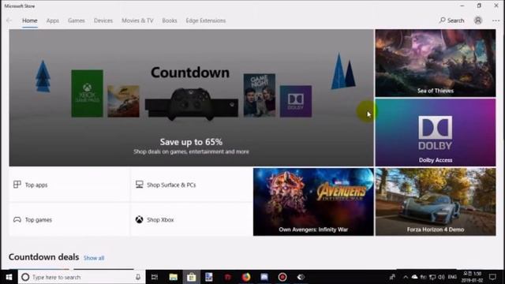
Task: Click the red record circle taskbar icon
Action: 282,277
